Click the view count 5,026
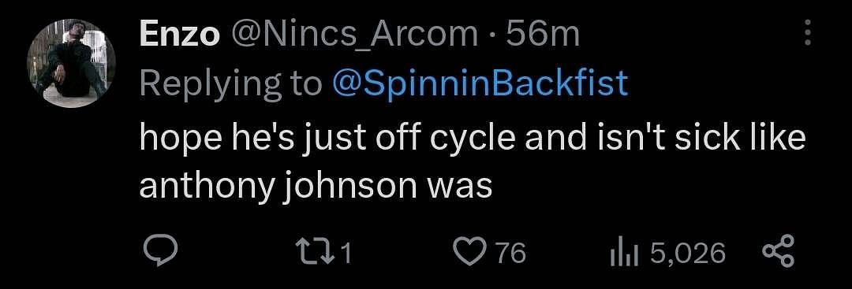 (687, 254)
